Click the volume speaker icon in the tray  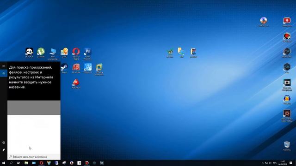[x=270, y=163]
